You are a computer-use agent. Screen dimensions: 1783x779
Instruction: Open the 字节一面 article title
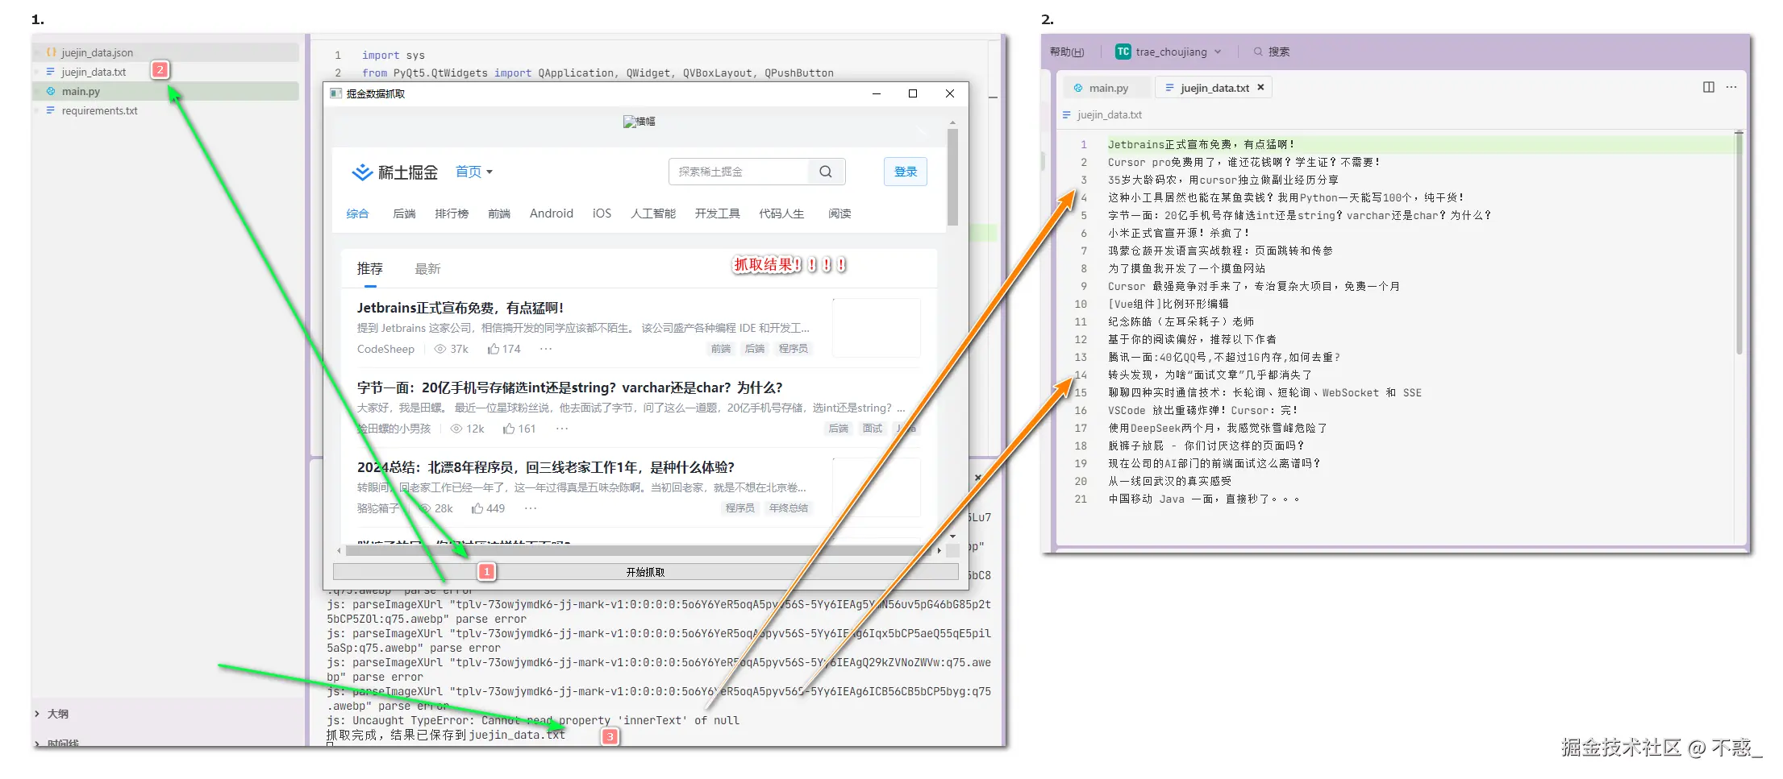(570, 387)
